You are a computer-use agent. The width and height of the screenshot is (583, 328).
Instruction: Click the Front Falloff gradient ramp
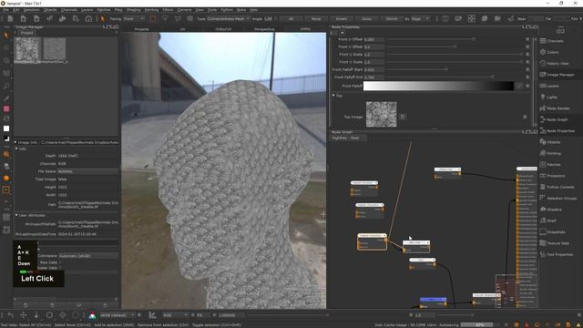438,86
